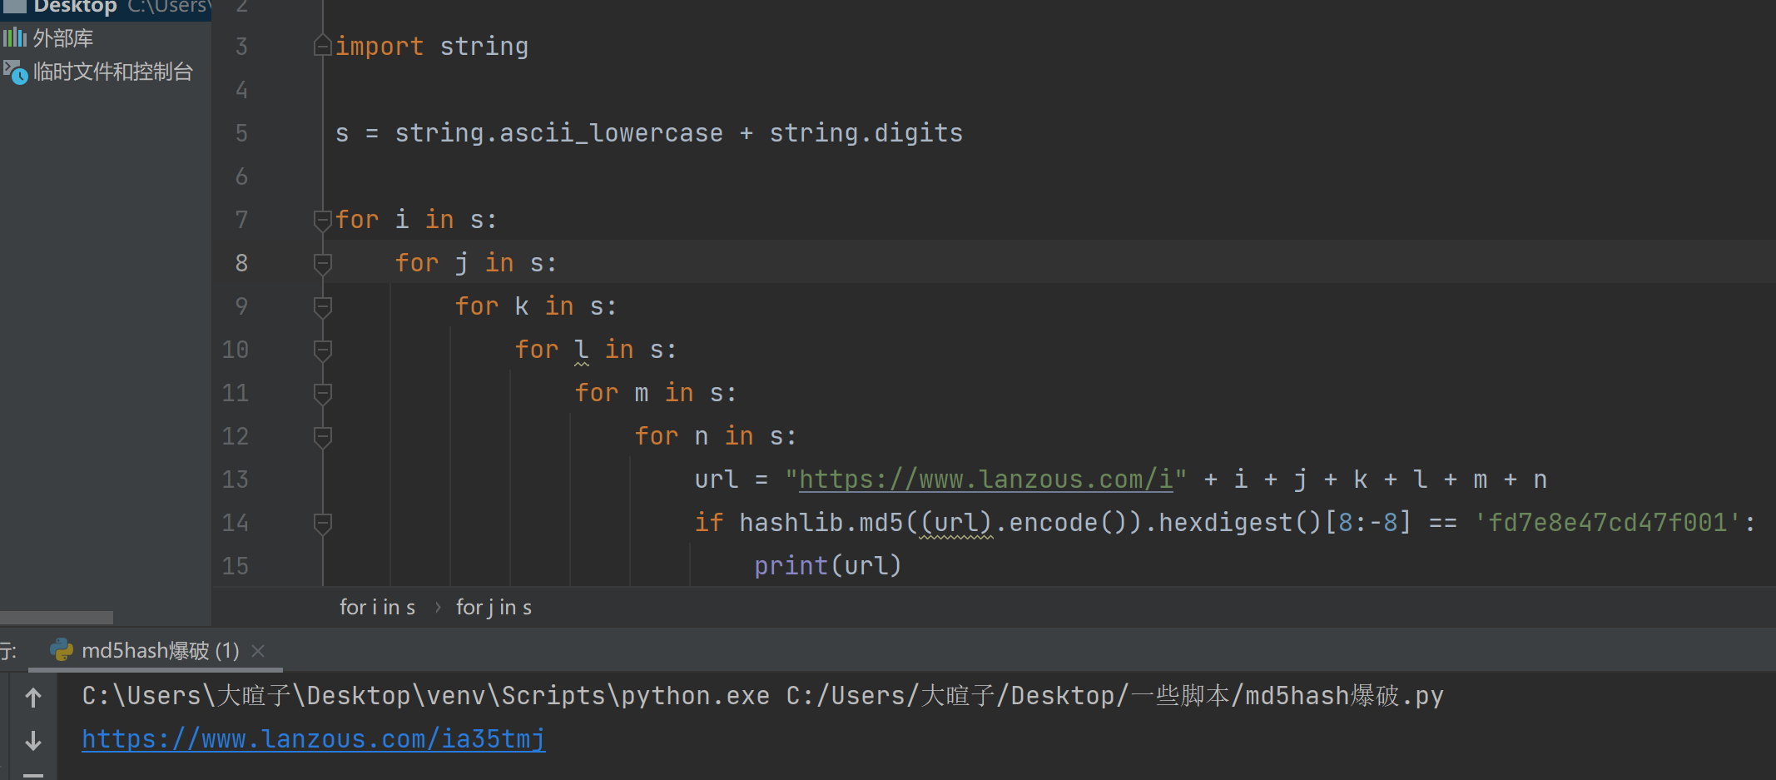Select the 'for i in s' breadcrumb

point(377,608)
